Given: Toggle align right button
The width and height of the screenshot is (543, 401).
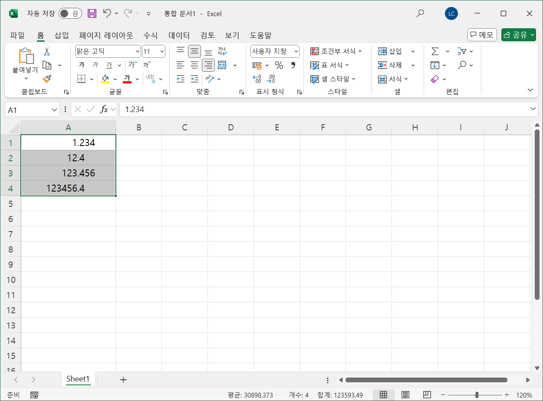Looking at the screenshot, I should [x=208, y=65].
